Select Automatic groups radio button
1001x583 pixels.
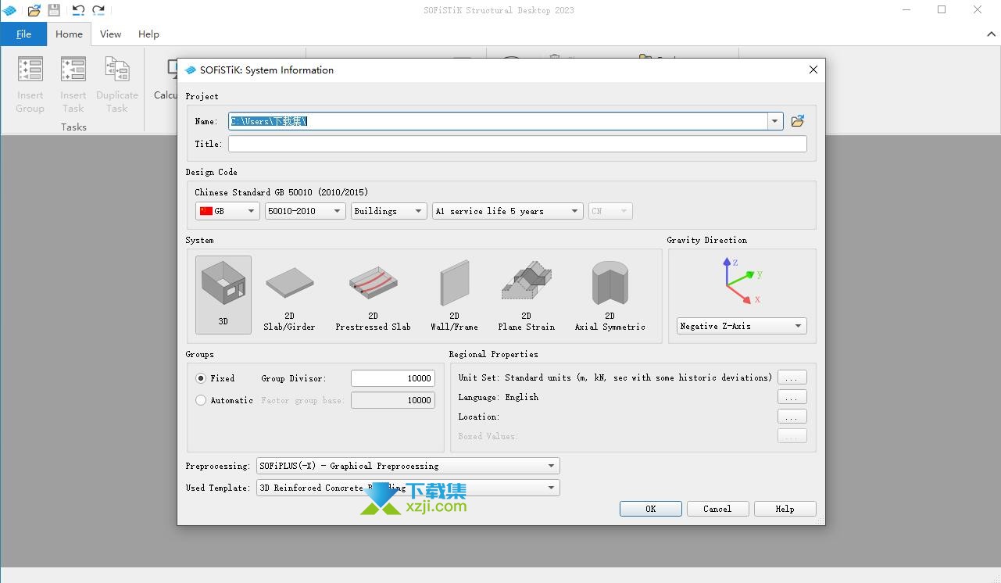coord(201,400)
